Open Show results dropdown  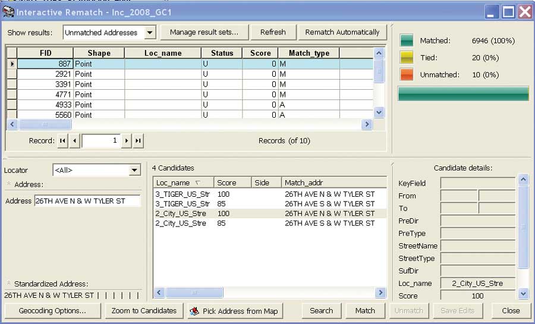(x=149, y=33)
